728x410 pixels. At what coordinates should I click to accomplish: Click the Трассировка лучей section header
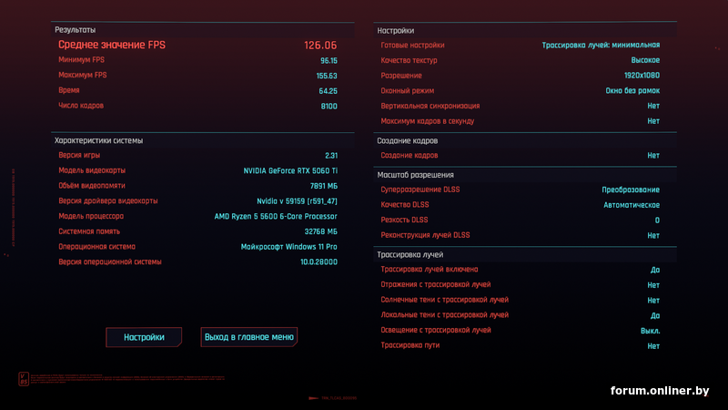[x=410, y=255]
